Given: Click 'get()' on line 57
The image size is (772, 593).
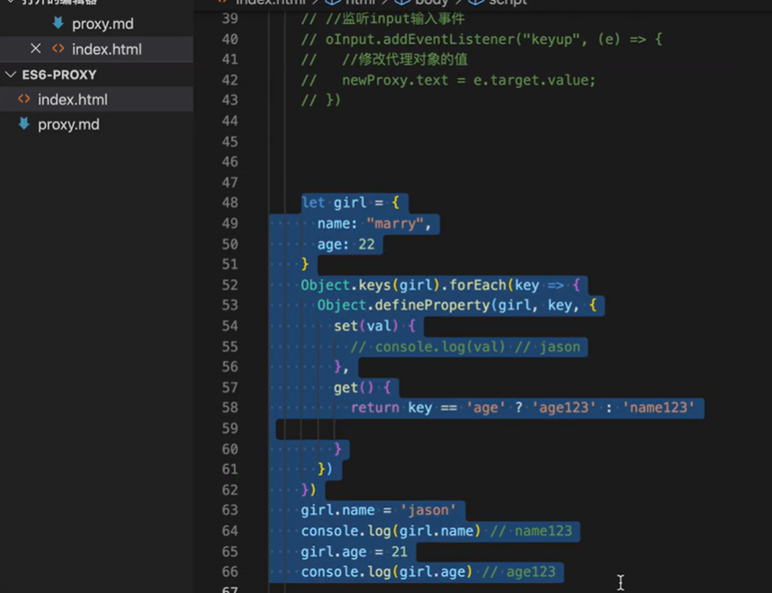Looking at the screenshot, I should [354, 388].
